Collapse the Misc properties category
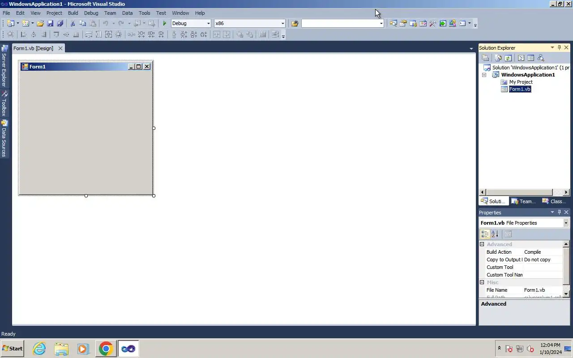 pyautogui.click(x=482, y=282)
